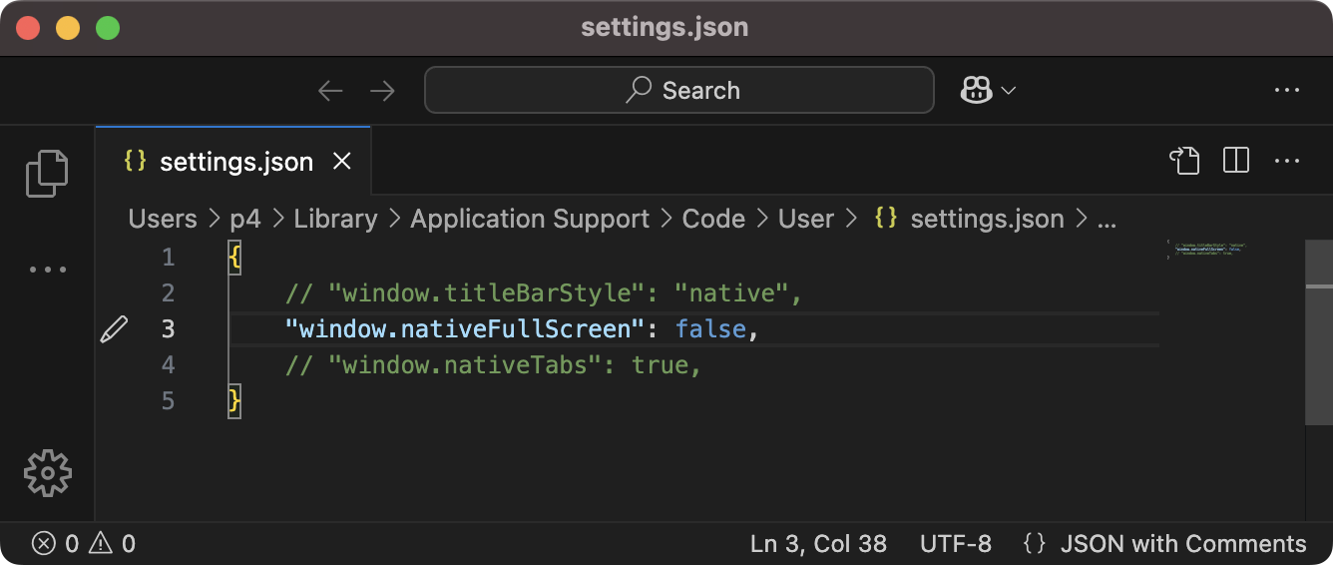1333x565 pixels.
Task: Click the Ln 3, Col 38 indicator
Action: point(818,544)
